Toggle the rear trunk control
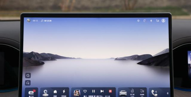This screenshot has height=97, width=191. point(142,91)
